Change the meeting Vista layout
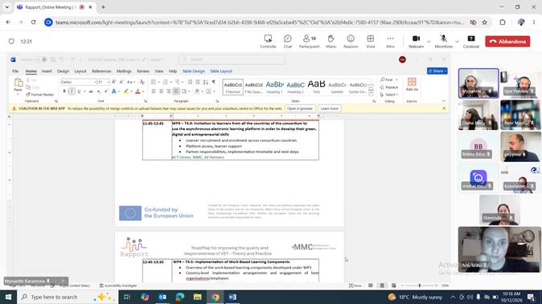 pyautogui.click(x=371, y=42)
